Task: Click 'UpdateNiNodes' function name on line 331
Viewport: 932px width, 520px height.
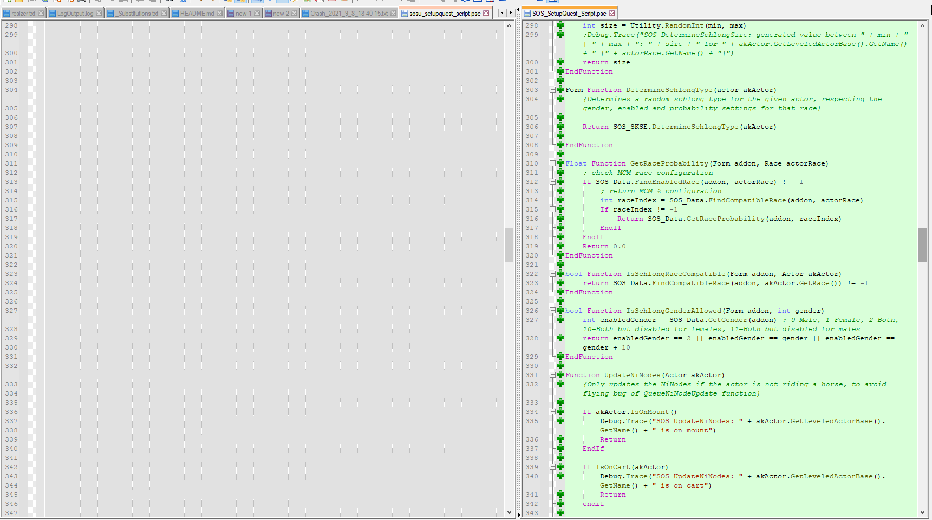Action: [x=632, y=375]
